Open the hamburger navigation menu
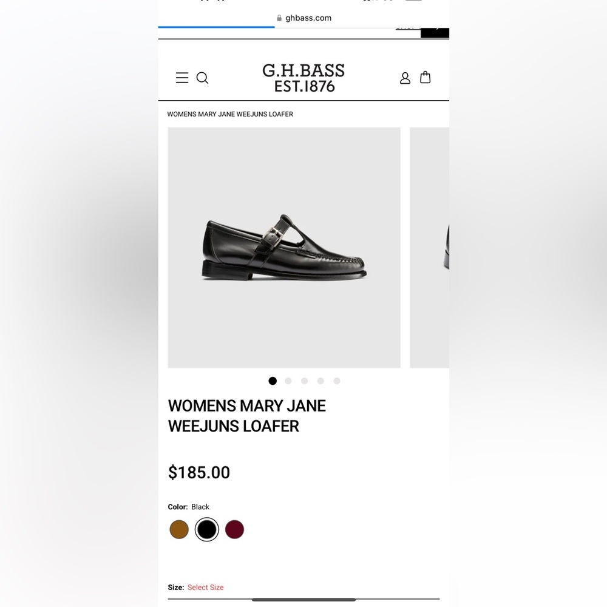 pos(182,78)
